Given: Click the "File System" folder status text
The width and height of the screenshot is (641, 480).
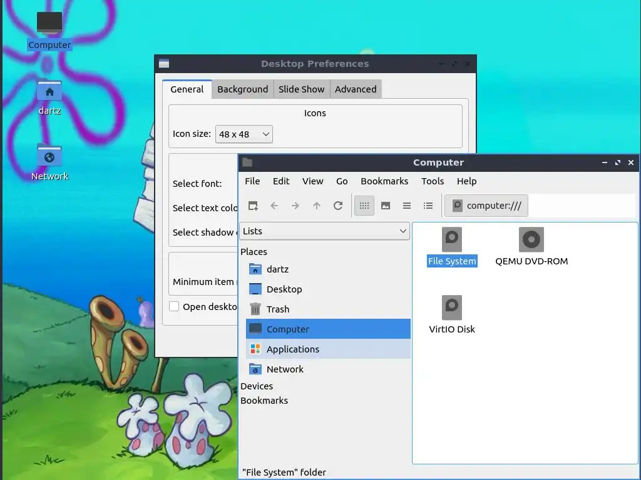Looking at the screenshot, I should click(284, 472).
